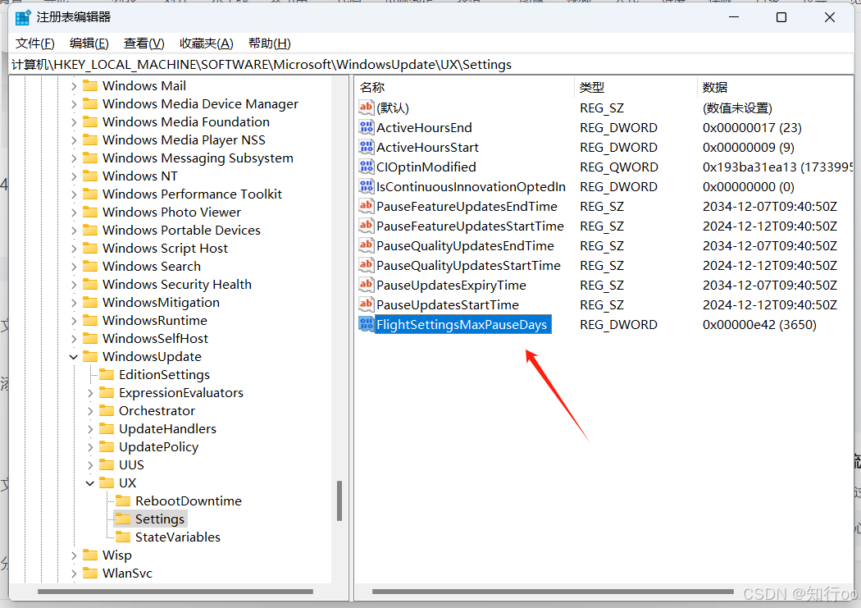Expand the ExpressionEvaluators node

point(90,393)
